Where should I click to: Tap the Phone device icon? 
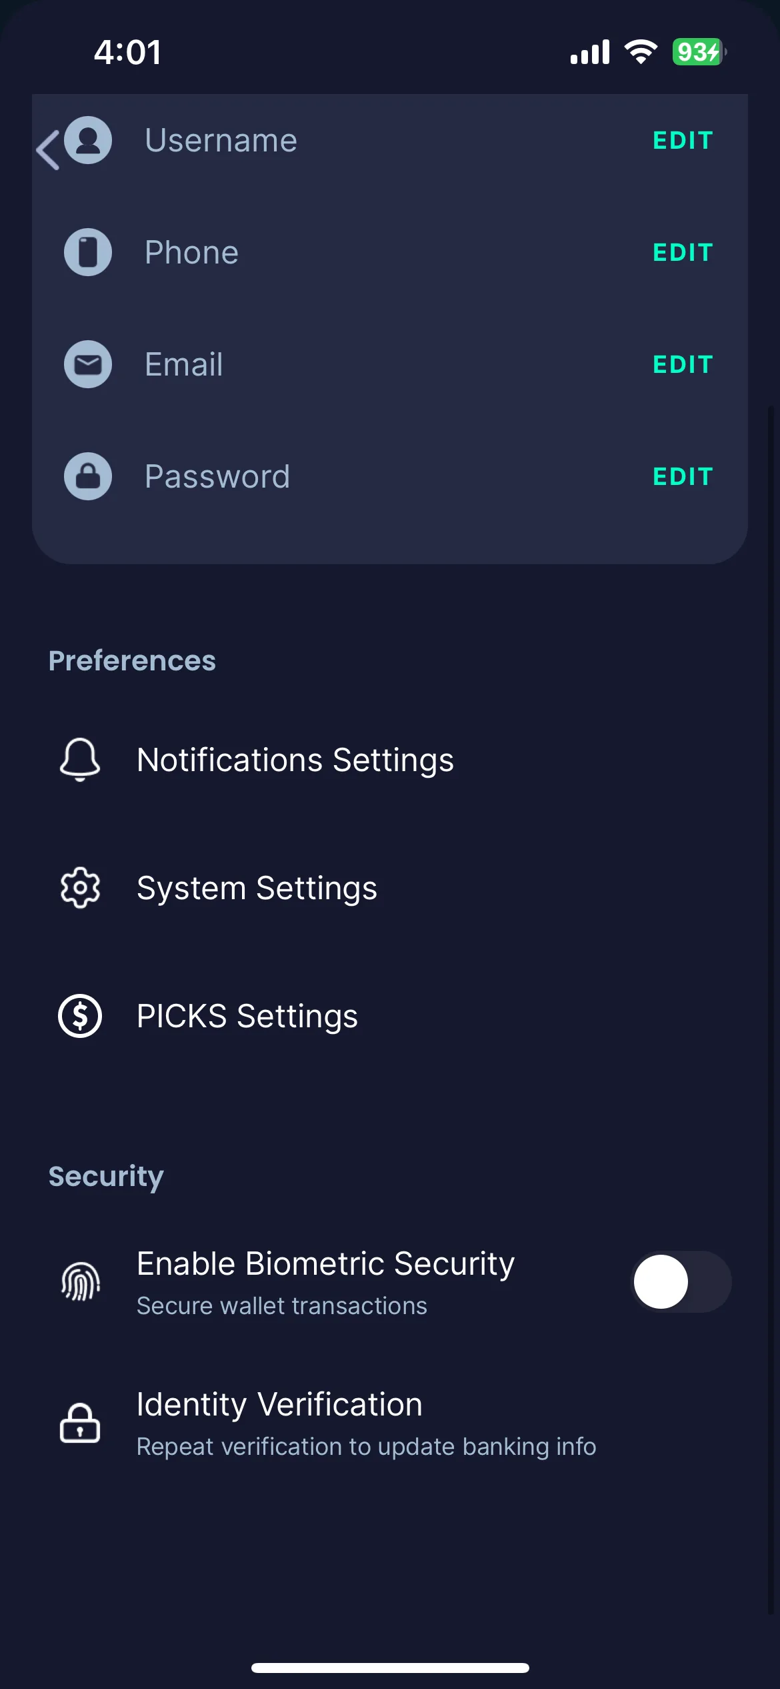coord(88,252)
